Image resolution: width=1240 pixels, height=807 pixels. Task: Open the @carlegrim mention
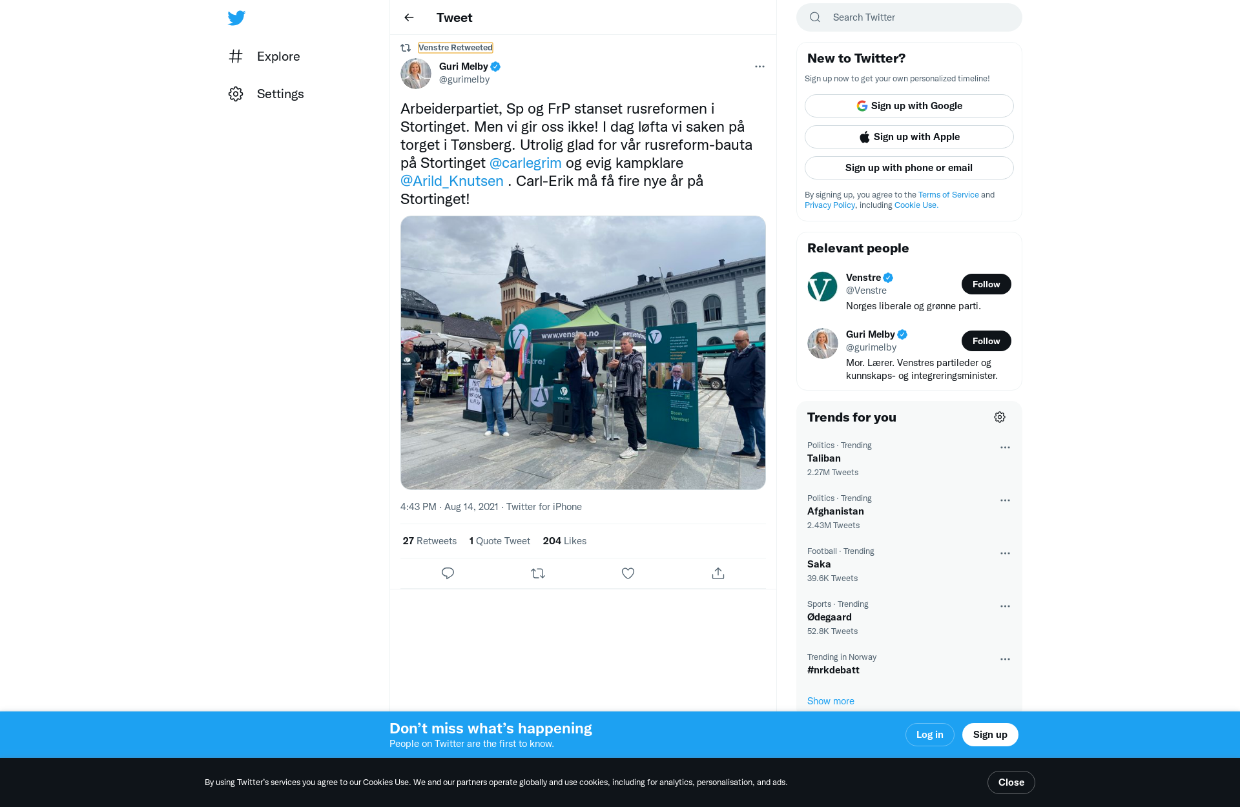click(x=525, y=163)
